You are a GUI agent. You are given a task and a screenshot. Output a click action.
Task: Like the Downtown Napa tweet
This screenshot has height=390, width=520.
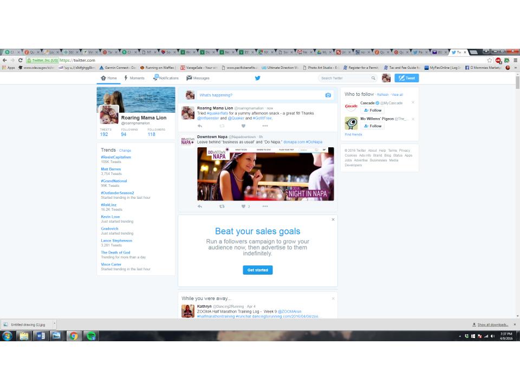point(243,206)
